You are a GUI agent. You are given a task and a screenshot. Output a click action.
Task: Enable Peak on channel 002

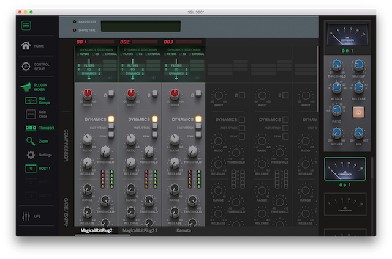pyautogui.click(x=155, y=135)
